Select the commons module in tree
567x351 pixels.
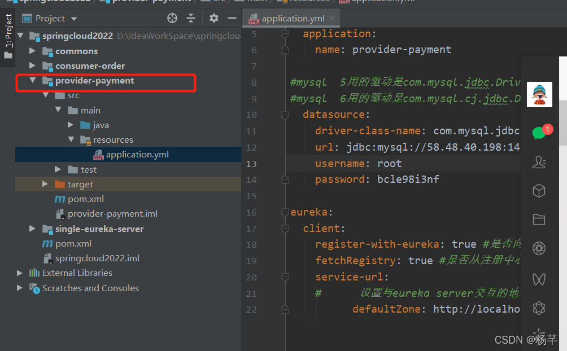[x=76, y=51]
